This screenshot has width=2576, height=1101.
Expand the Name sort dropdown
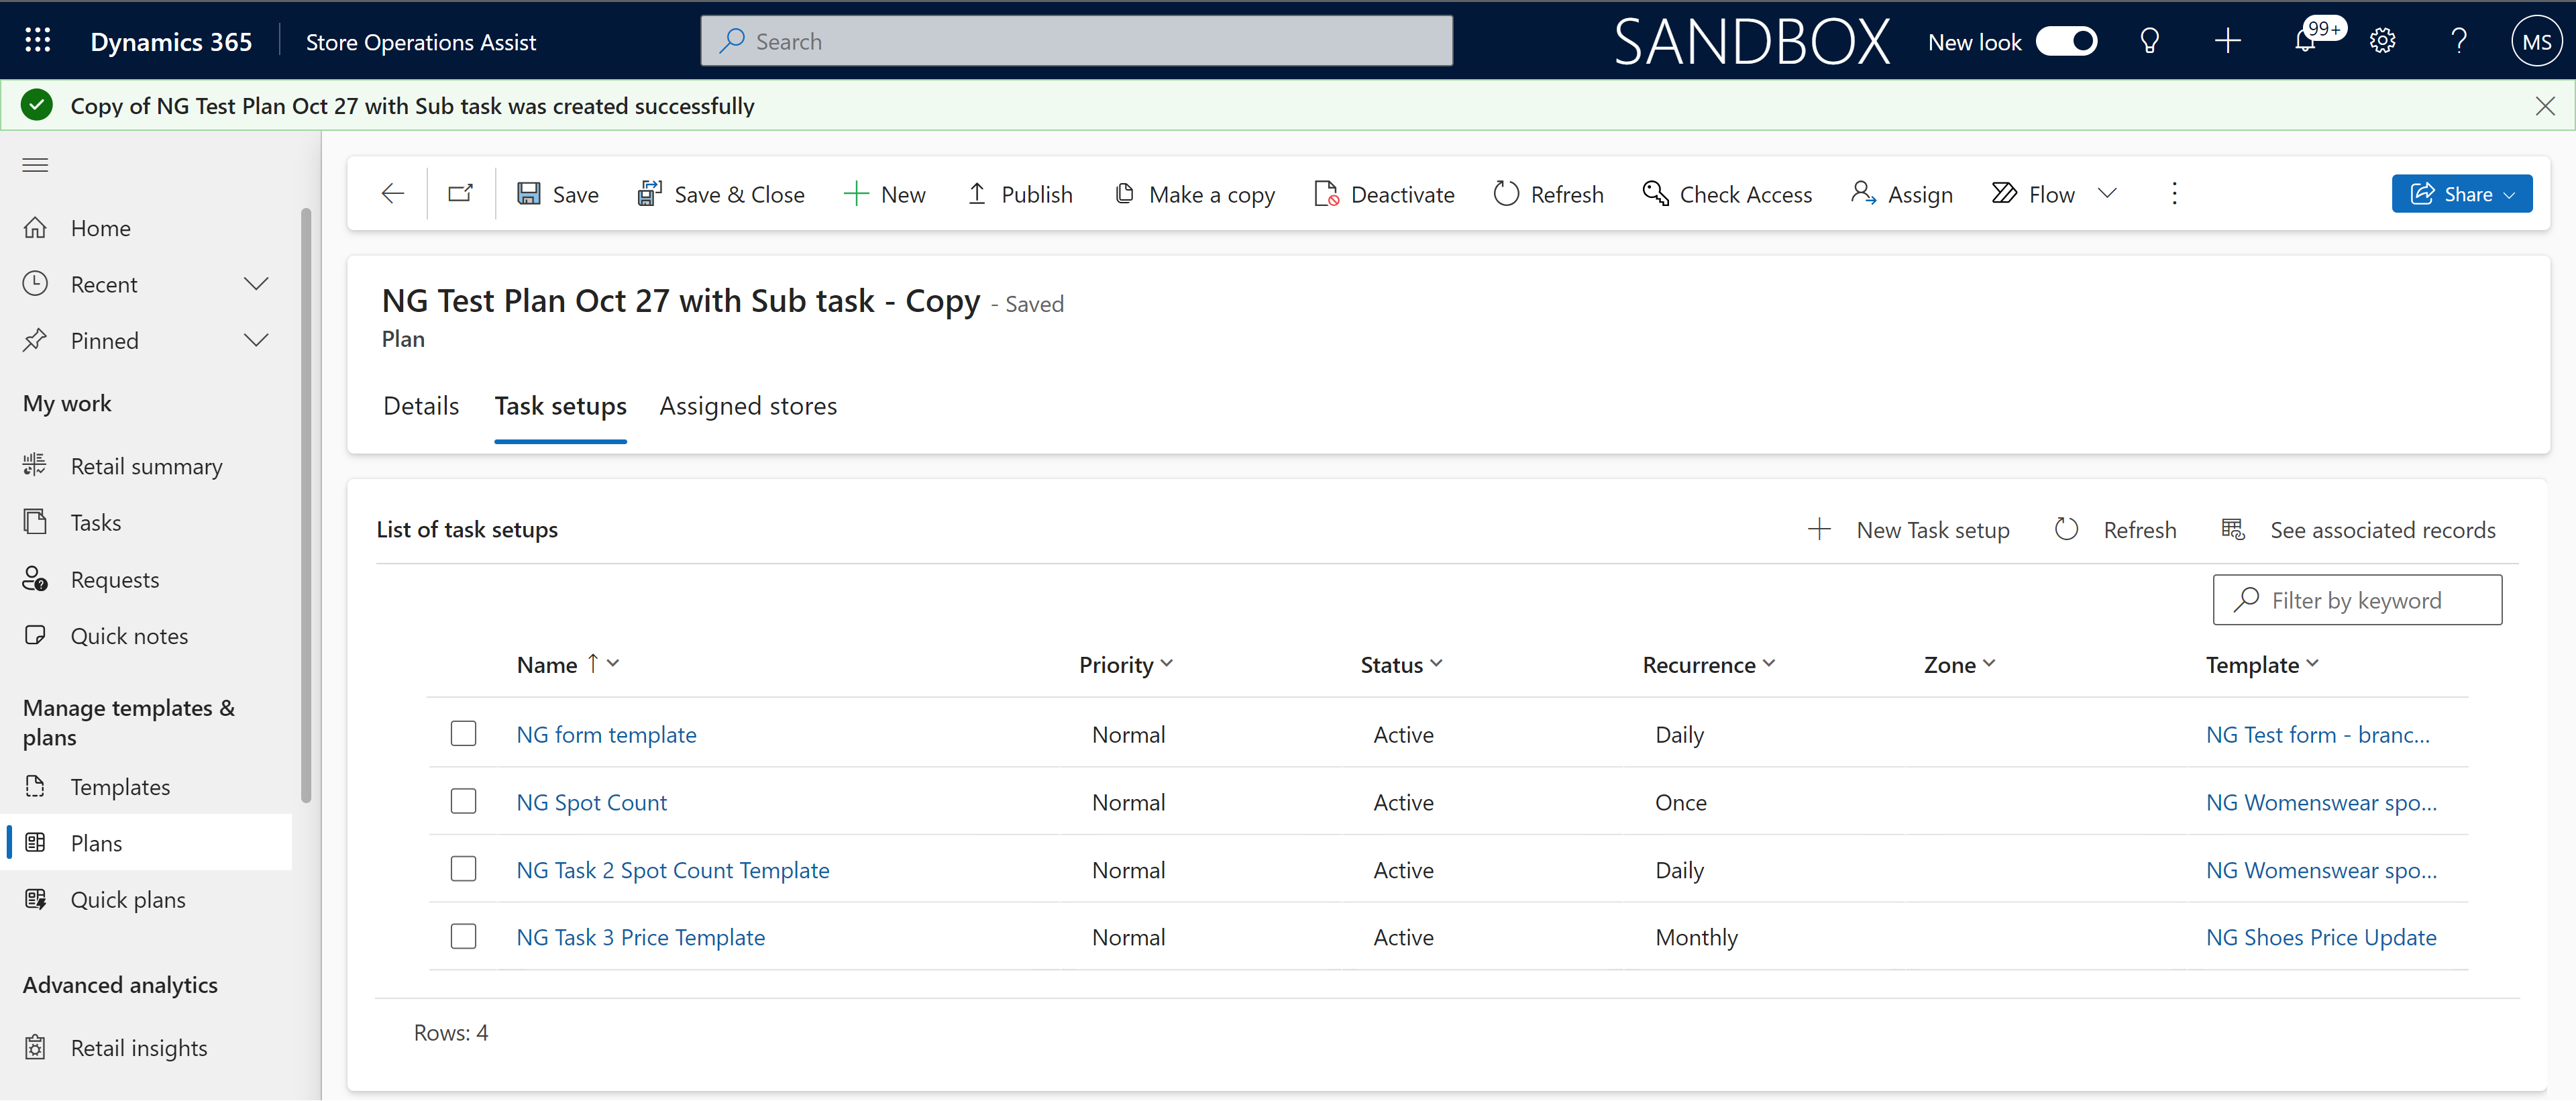614,664
